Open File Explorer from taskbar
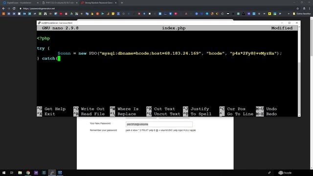The height and width of the screenshot is (176, 313). pyautogui.click(x=20, y=173)
